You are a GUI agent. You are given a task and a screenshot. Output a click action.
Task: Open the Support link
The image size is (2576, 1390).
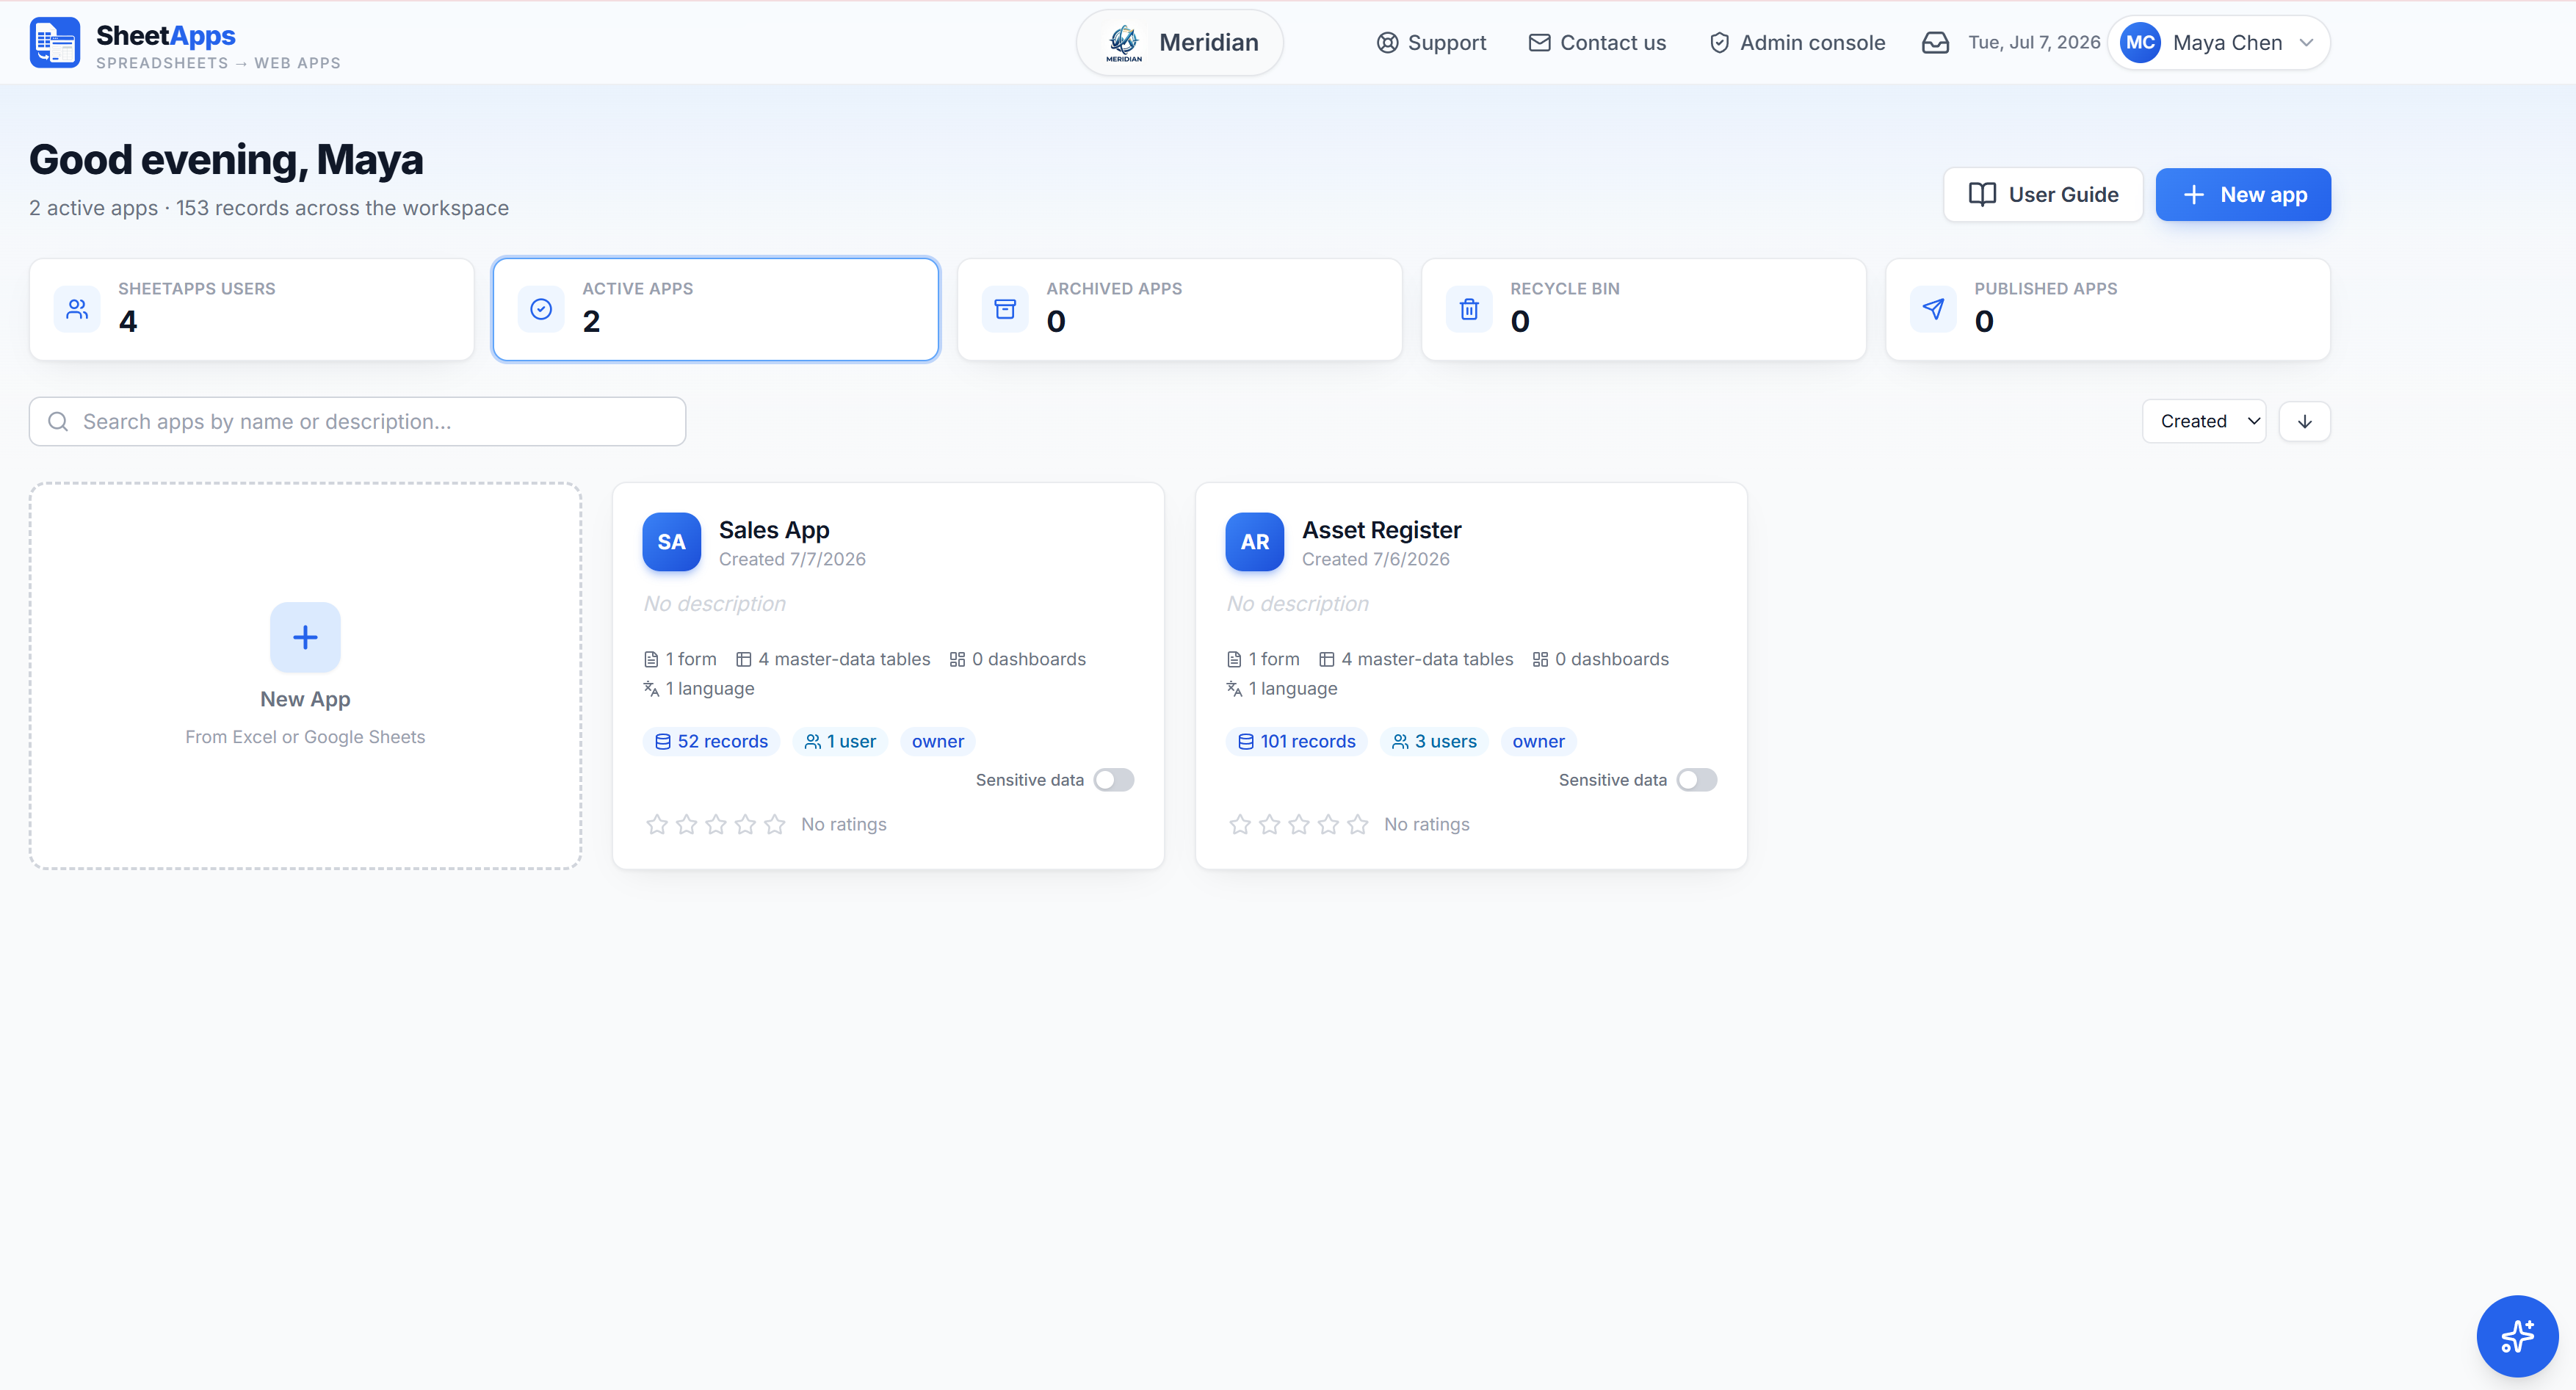tap(1431, 42)
